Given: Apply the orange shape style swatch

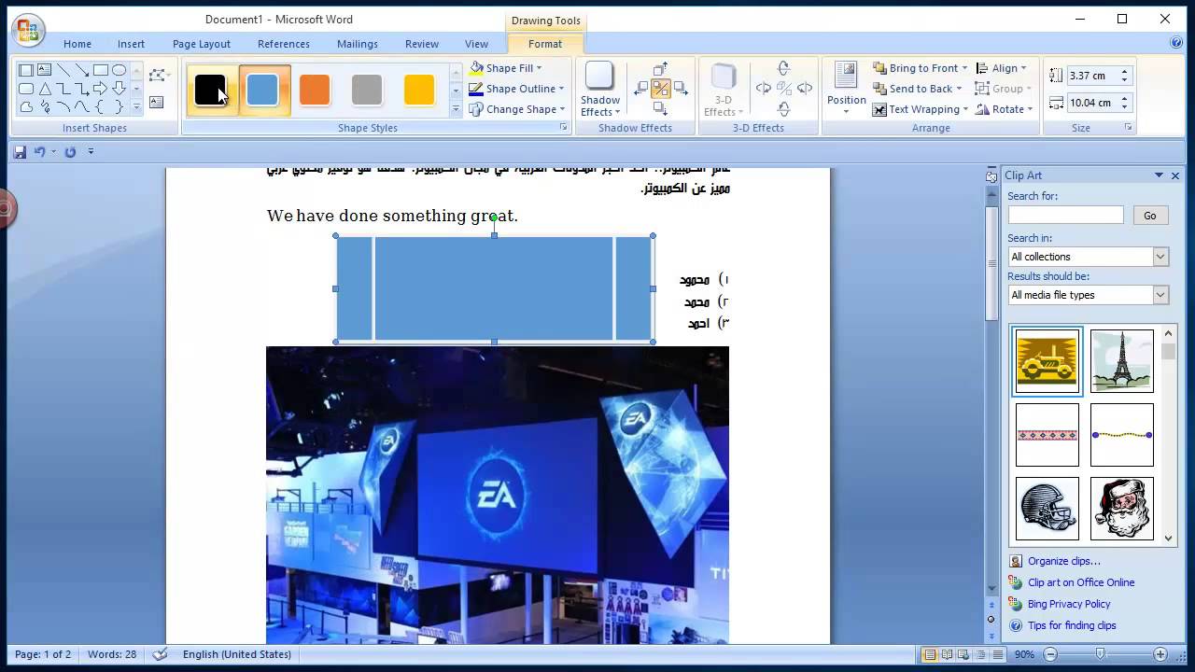Looking at the screenshot, I should click(315, 91).
